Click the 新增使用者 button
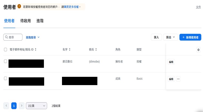Screen dimensions: 203x112 [x=190, y=37]
